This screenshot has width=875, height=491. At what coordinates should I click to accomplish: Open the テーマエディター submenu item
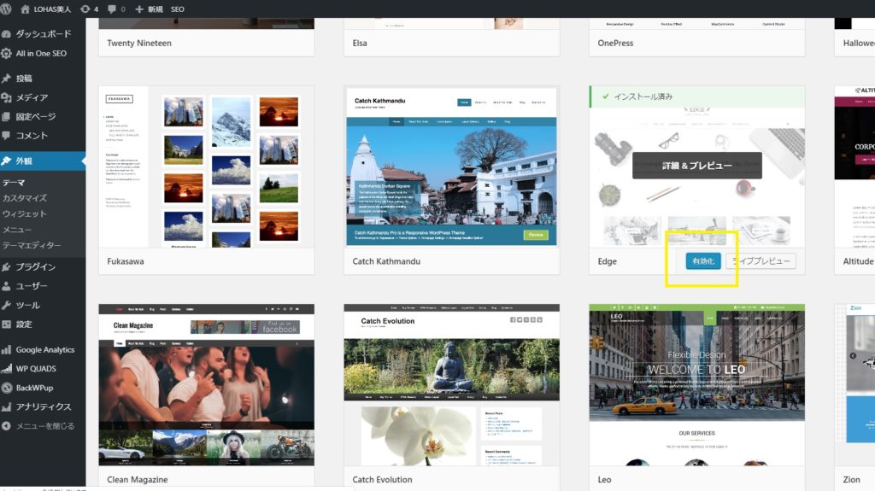32,245
